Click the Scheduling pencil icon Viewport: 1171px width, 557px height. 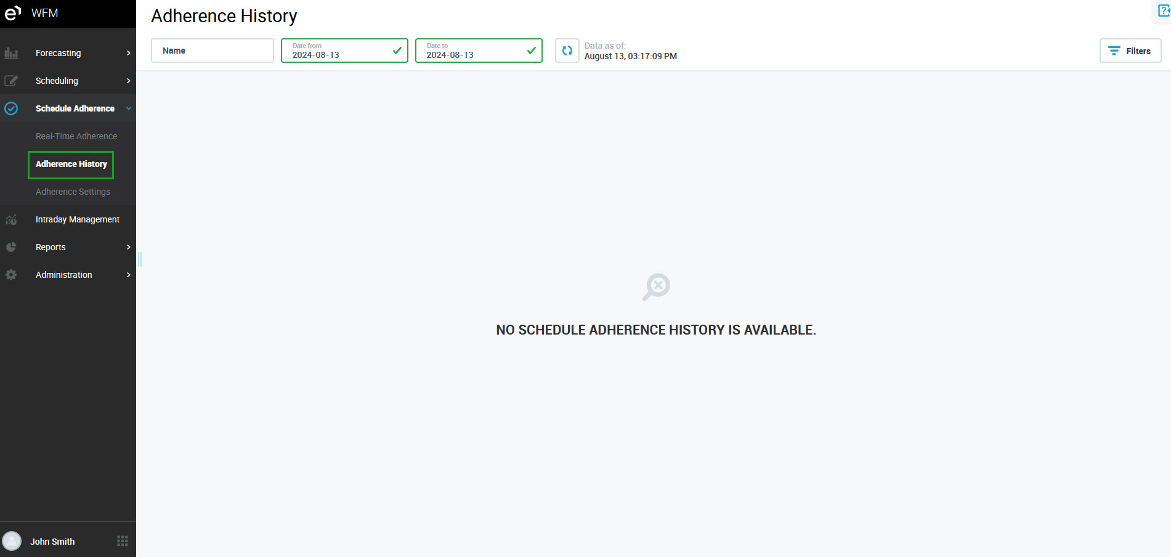[x=11, y=81]
